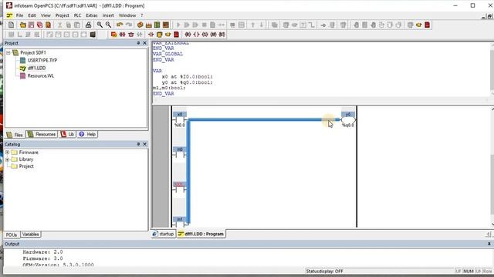Screen dimensions: 494x277
Task: Pin the Output panel
Action: [x=489, y=244]
